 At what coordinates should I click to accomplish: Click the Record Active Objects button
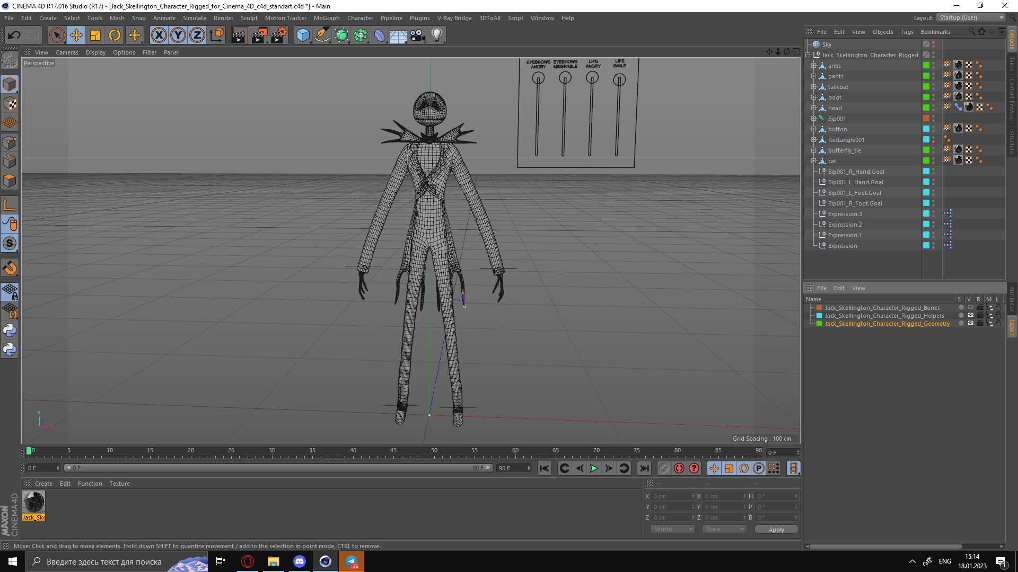click(x=664, y=468)
